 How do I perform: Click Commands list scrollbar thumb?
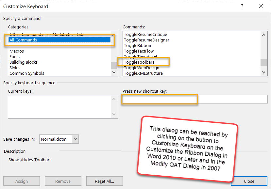(263, 62)
